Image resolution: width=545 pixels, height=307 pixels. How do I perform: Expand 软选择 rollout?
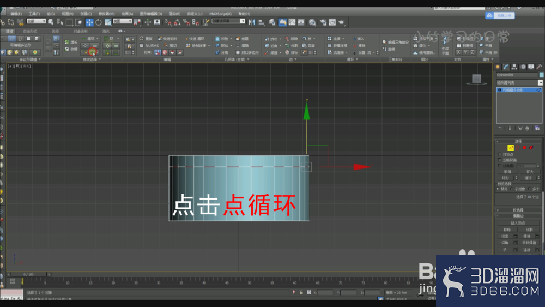(x=518, y=210)
